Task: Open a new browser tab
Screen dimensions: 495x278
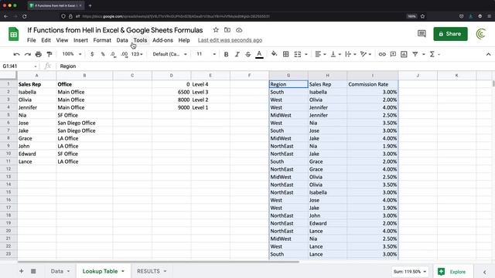Action: (x=90, y=5)
